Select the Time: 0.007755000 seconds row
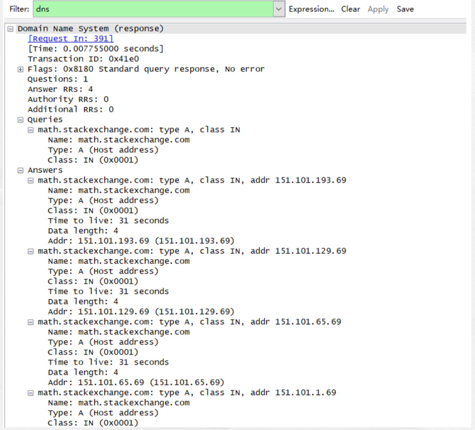The width and height of the screenshot is (475, 430). coord(96,49)
